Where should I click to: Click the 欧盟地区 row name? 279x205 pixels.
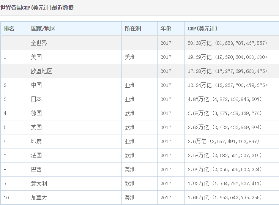[41, 71]
